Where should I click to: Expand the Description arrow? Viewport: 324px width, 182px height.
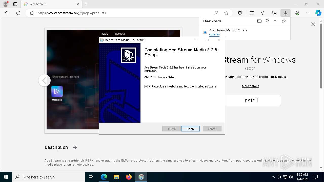click(75, 147)
